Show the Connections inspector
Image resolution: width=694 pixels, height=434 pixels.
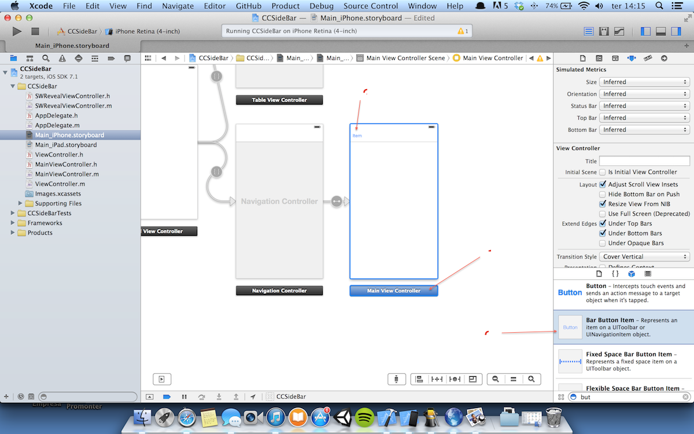pos(664,58)
